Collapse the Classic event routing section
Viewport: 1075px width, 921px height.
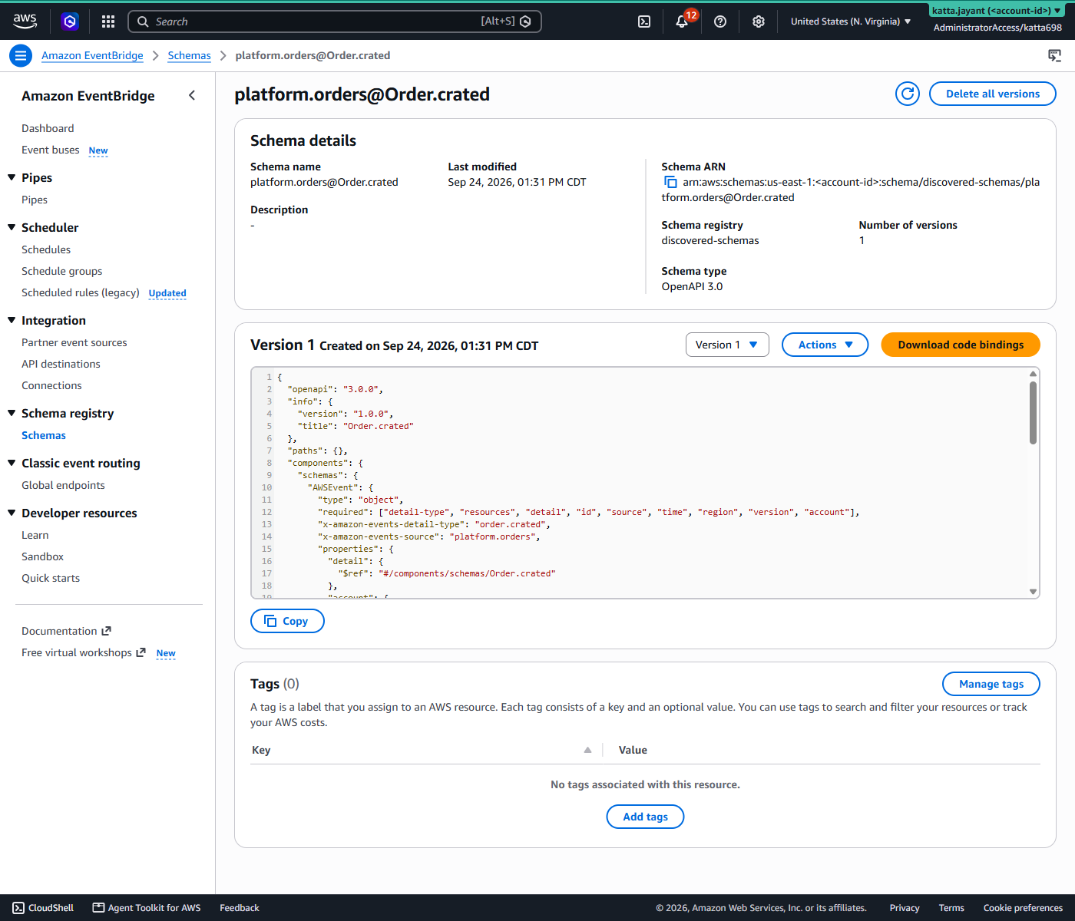12,463
